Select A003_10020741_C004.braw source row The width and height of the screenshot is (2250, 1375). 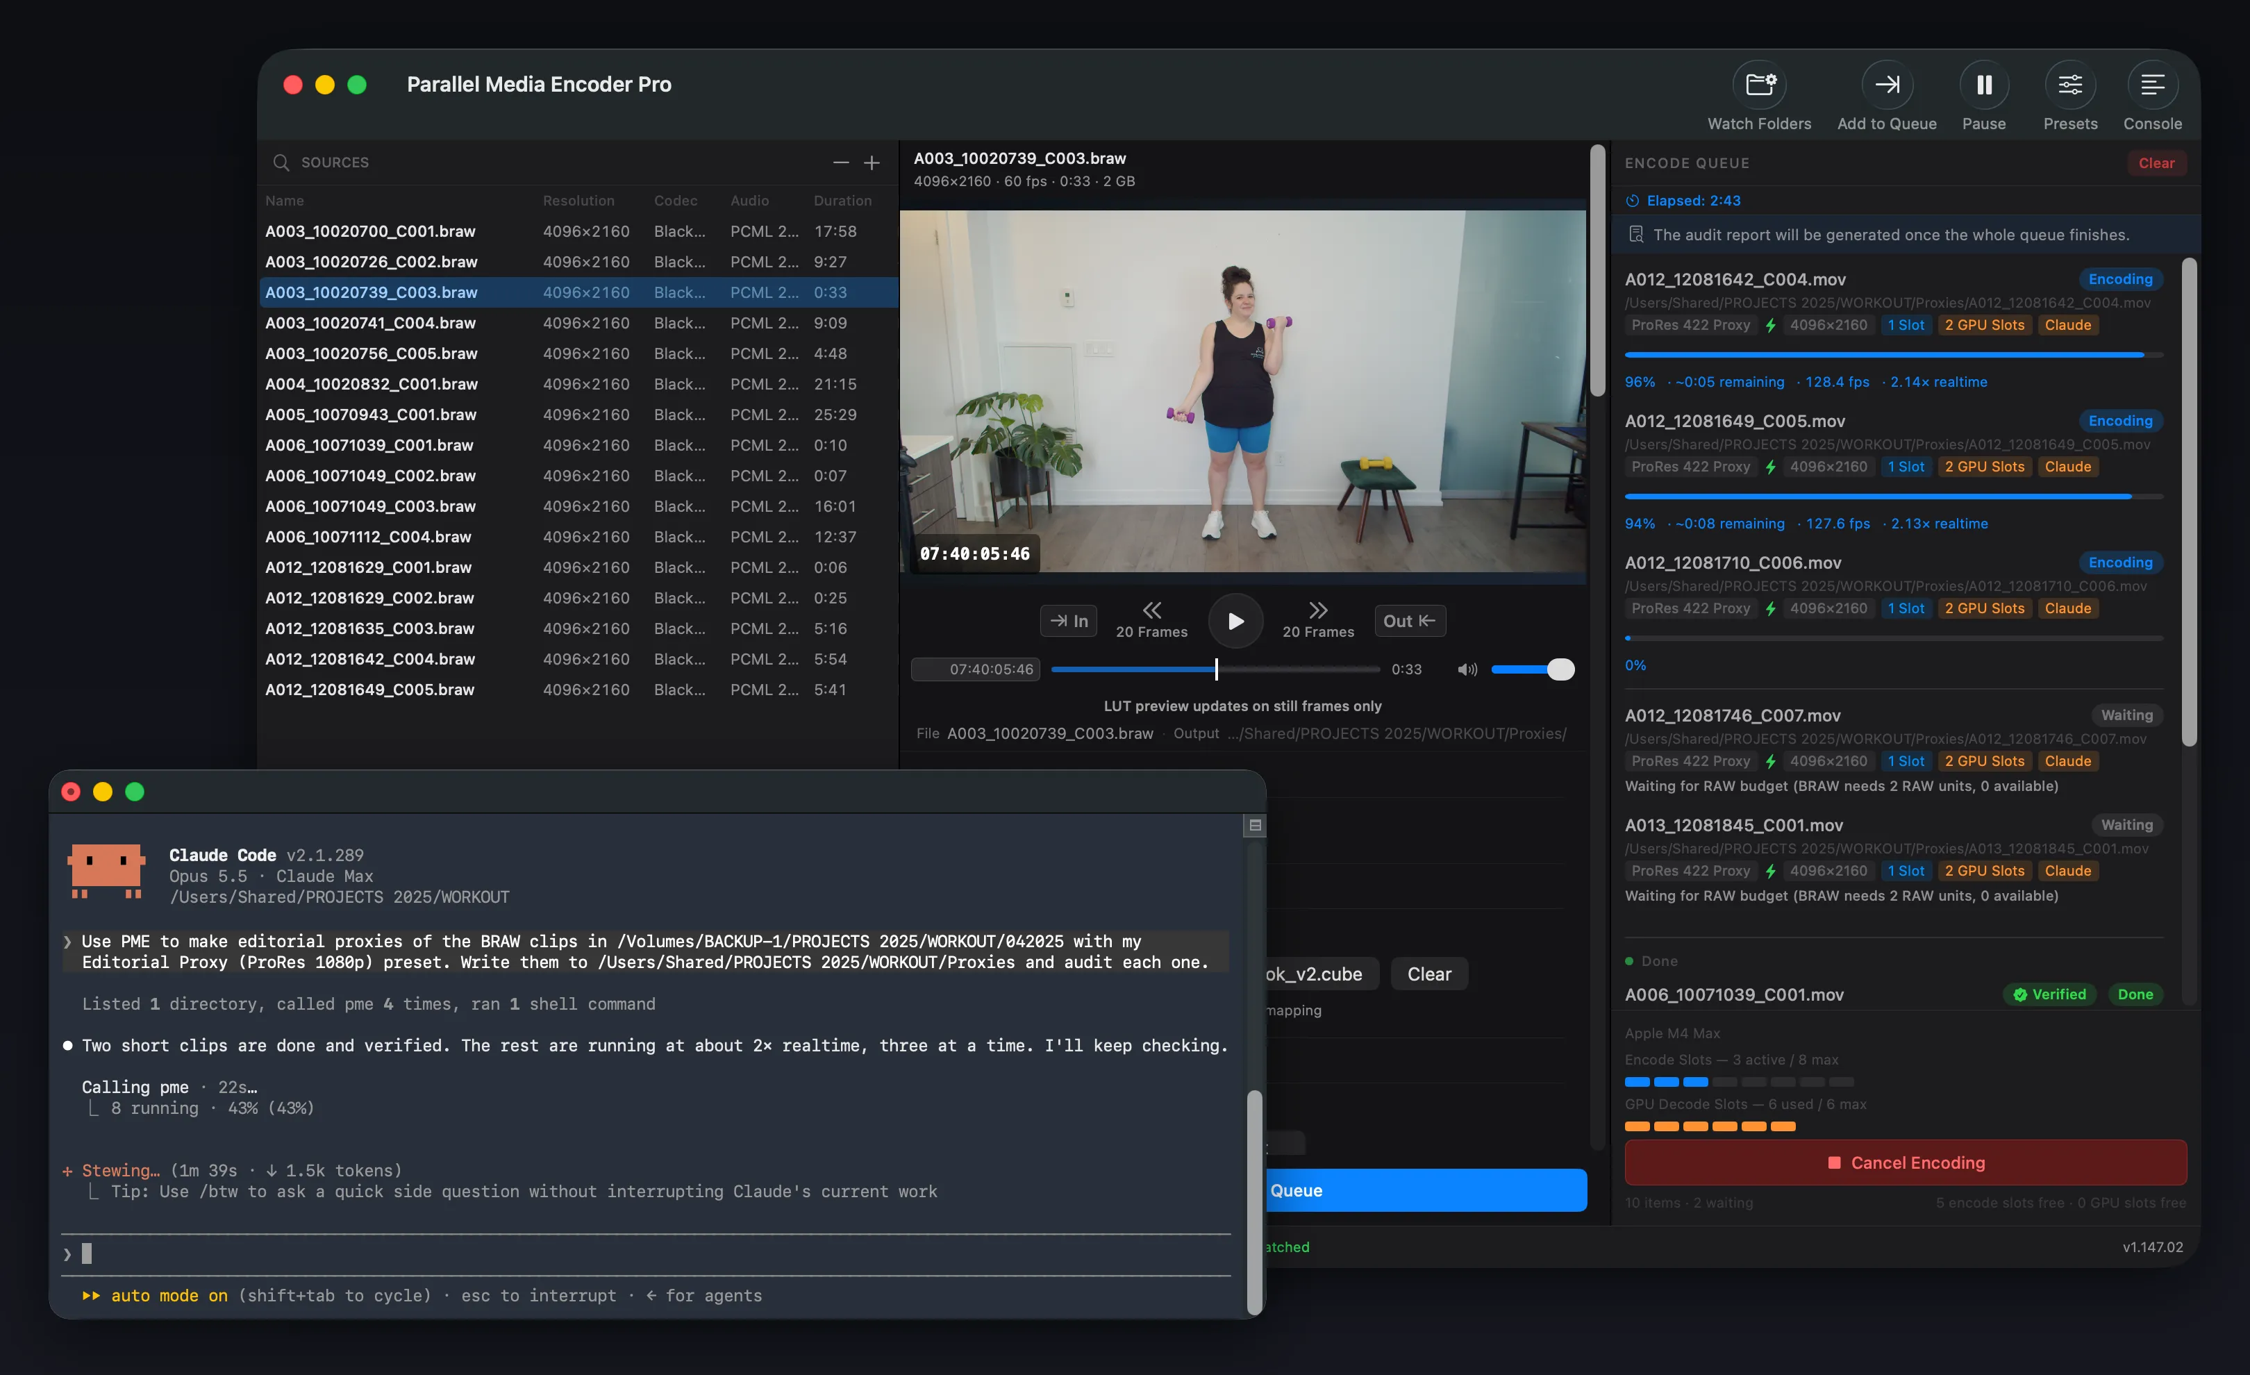click(578, 323)
